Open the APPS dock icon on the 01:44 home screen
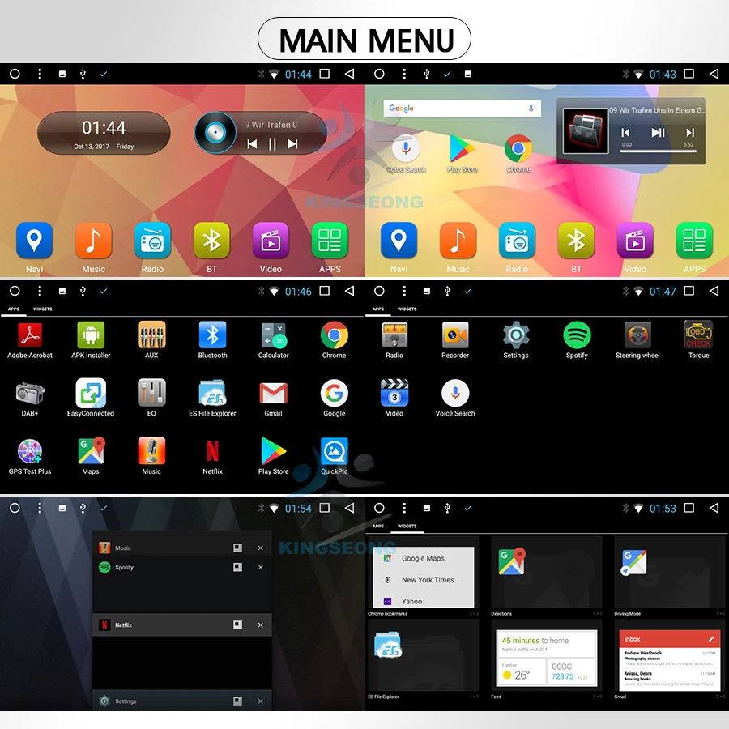Image resolution: width=729 pixels, height=729 pixels. tap(330, 241)
